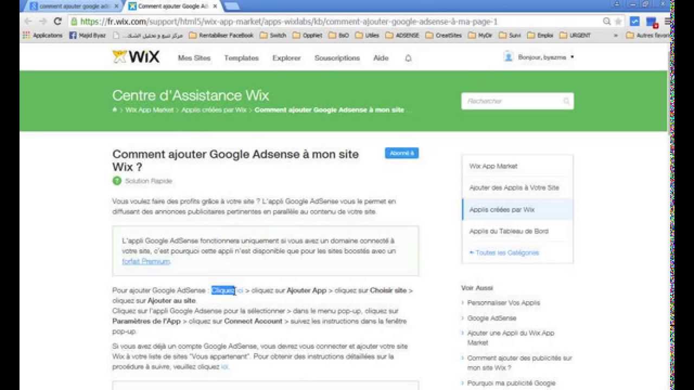The height and width of the screenshot is (390, 694).
Task: Click the Wix App Market breadcrumb link
Action: pyautogui.click(x=150, y=110)
